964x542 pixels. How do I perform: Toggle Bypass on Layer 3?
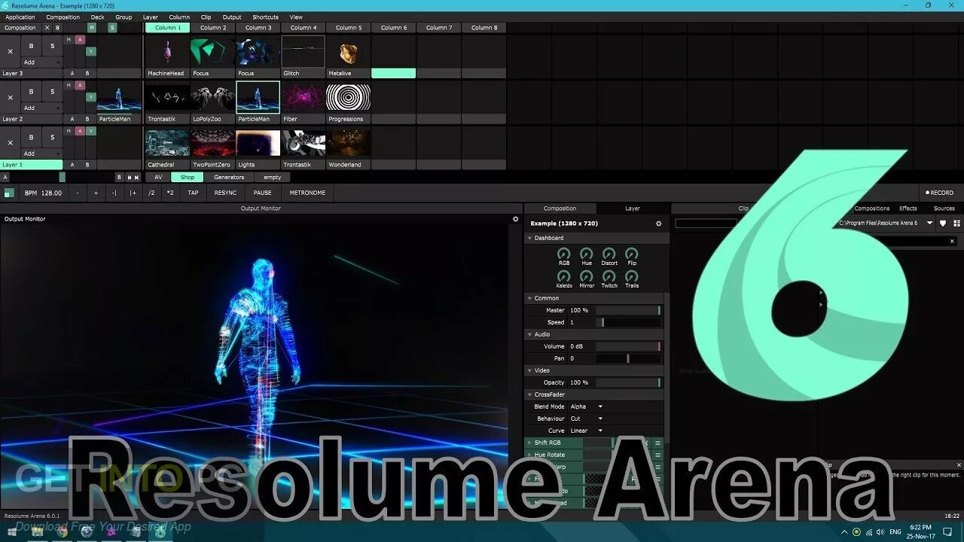(x=31, y=46)
